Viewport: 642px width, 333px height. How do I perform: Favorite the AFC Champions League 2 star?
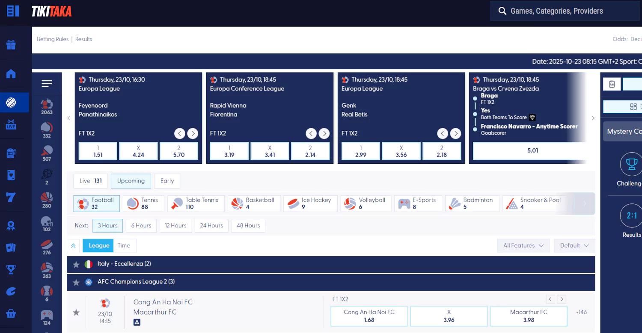[x=76, y=283]
